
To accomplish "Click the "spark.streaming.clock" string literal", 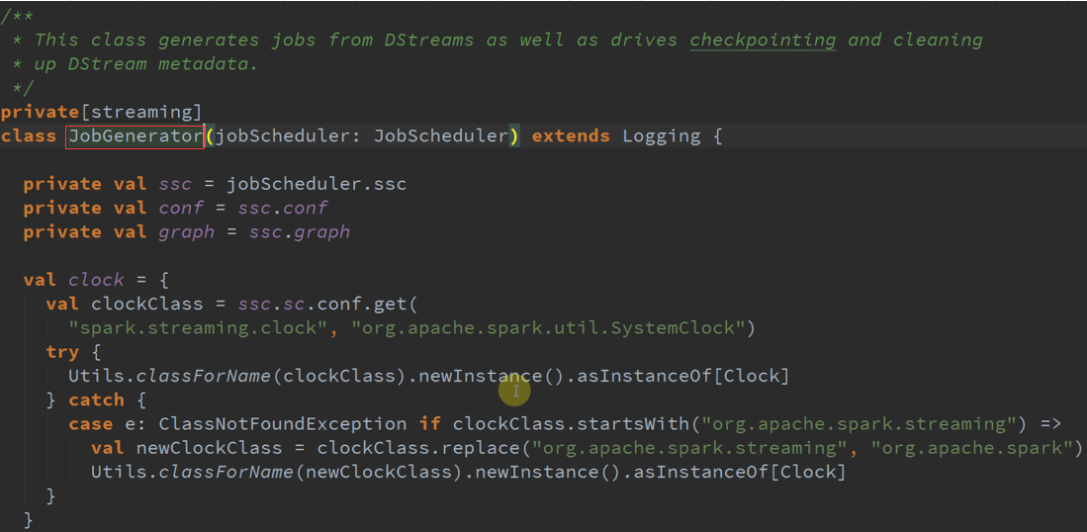I will (x=198, y=327).
